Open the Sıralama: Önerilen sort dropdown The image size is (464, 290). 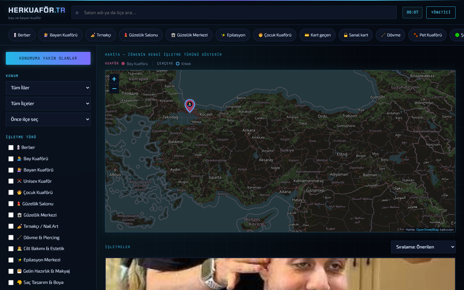[x=423, y=247]
